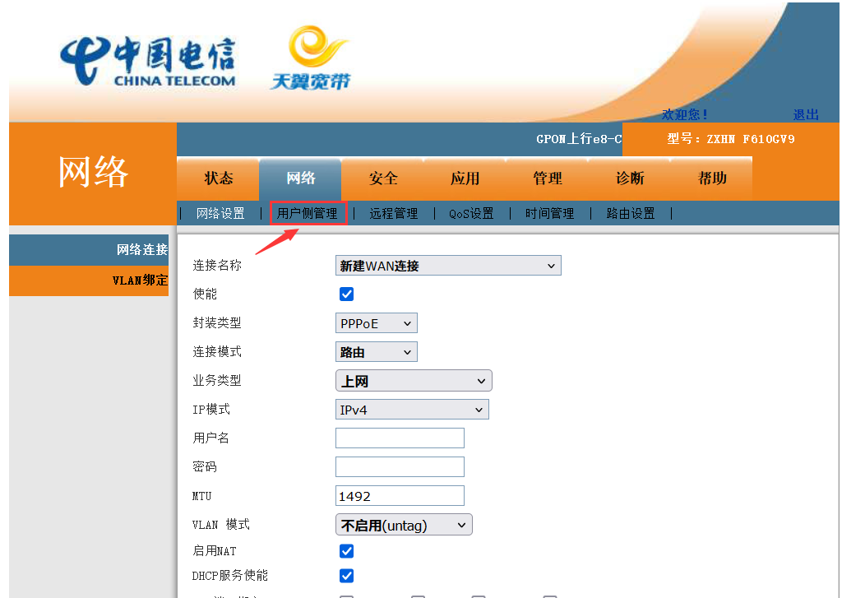This screenshot has width=865, height=598.
Task: Open 用户侧管理 submenu
Action: click(308, 214)
